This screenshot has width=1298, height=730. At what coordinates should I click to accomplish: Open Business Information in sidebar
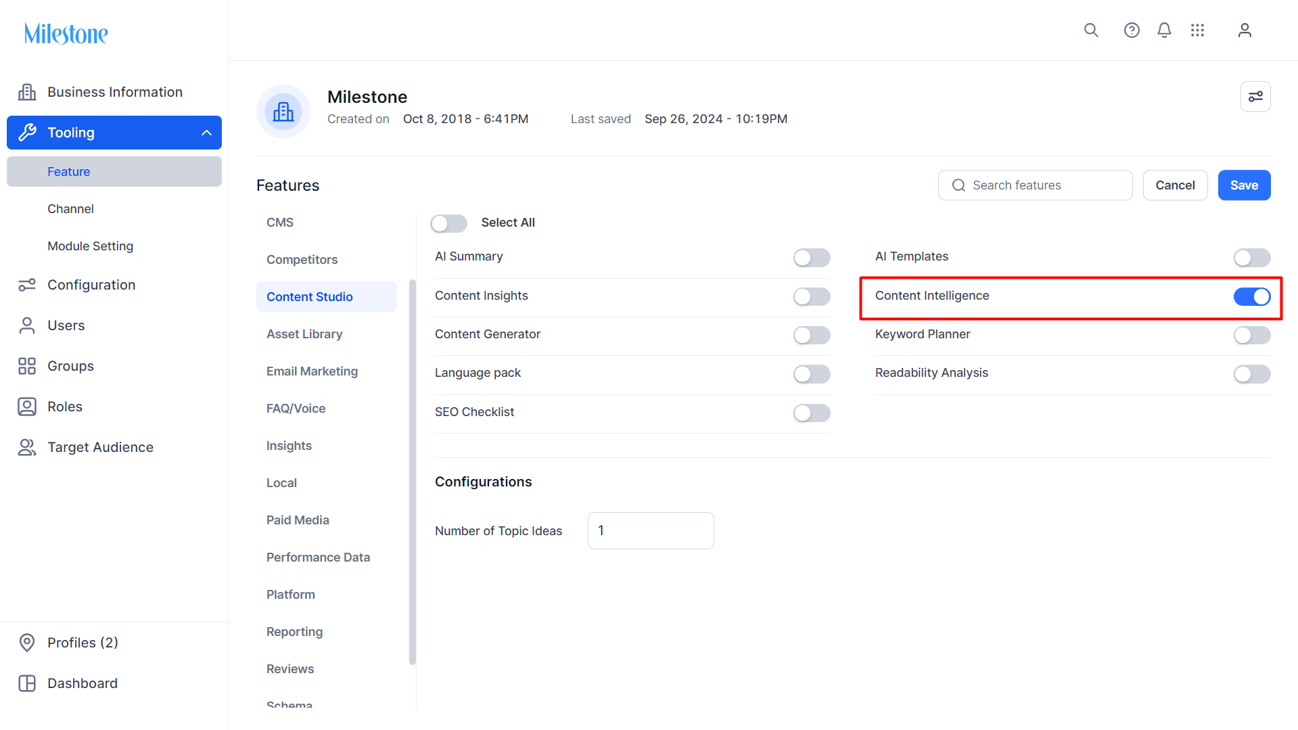(x=114, y=92)
